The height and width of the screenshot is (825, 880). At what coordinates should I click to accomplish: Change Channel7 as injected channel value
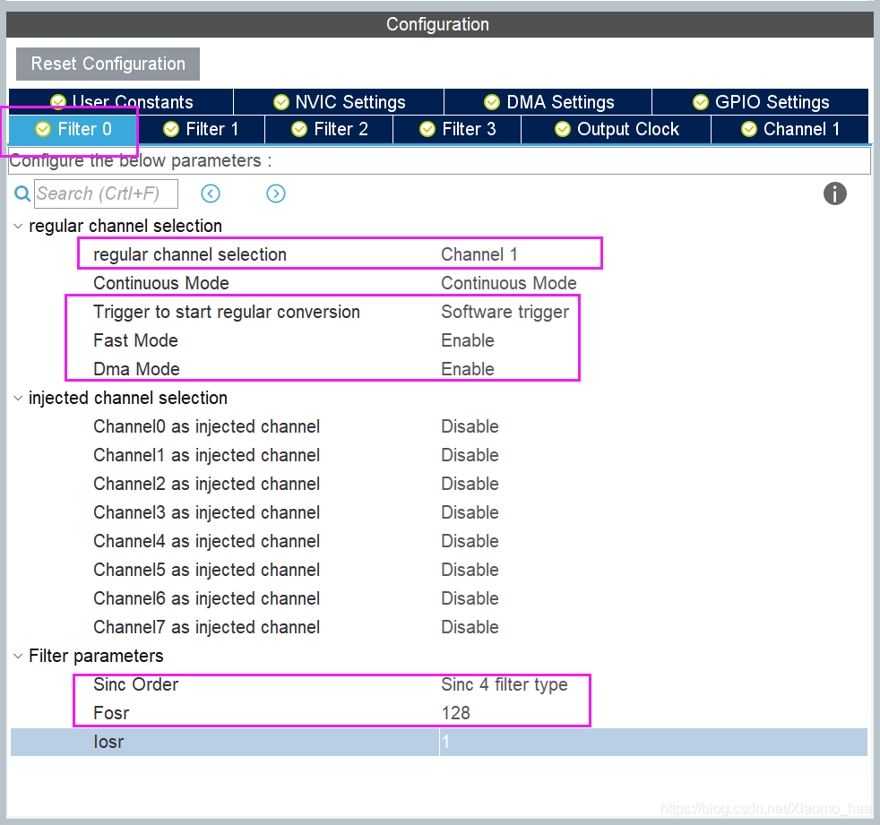[x=470, y=627]
